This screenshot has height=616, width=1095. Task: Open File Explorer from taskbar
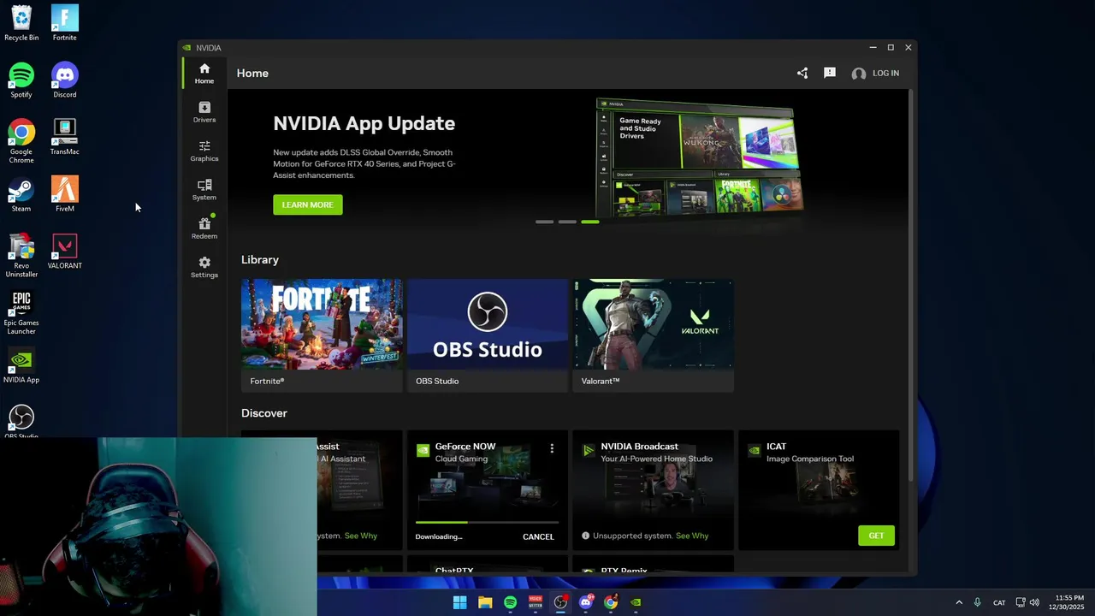[485, 602]
